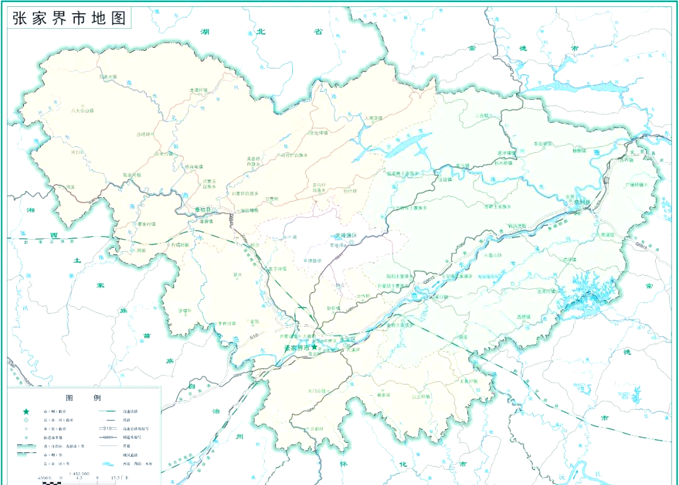Click the township label 许家坊土家族乡
Viewport: 679px width, 485px height.
point(393,286)
